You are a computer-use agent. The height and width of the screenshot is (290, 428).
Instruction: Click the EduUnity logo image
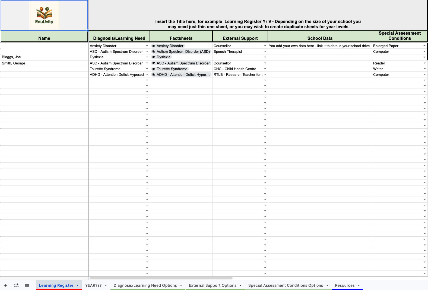coord(44,15)
